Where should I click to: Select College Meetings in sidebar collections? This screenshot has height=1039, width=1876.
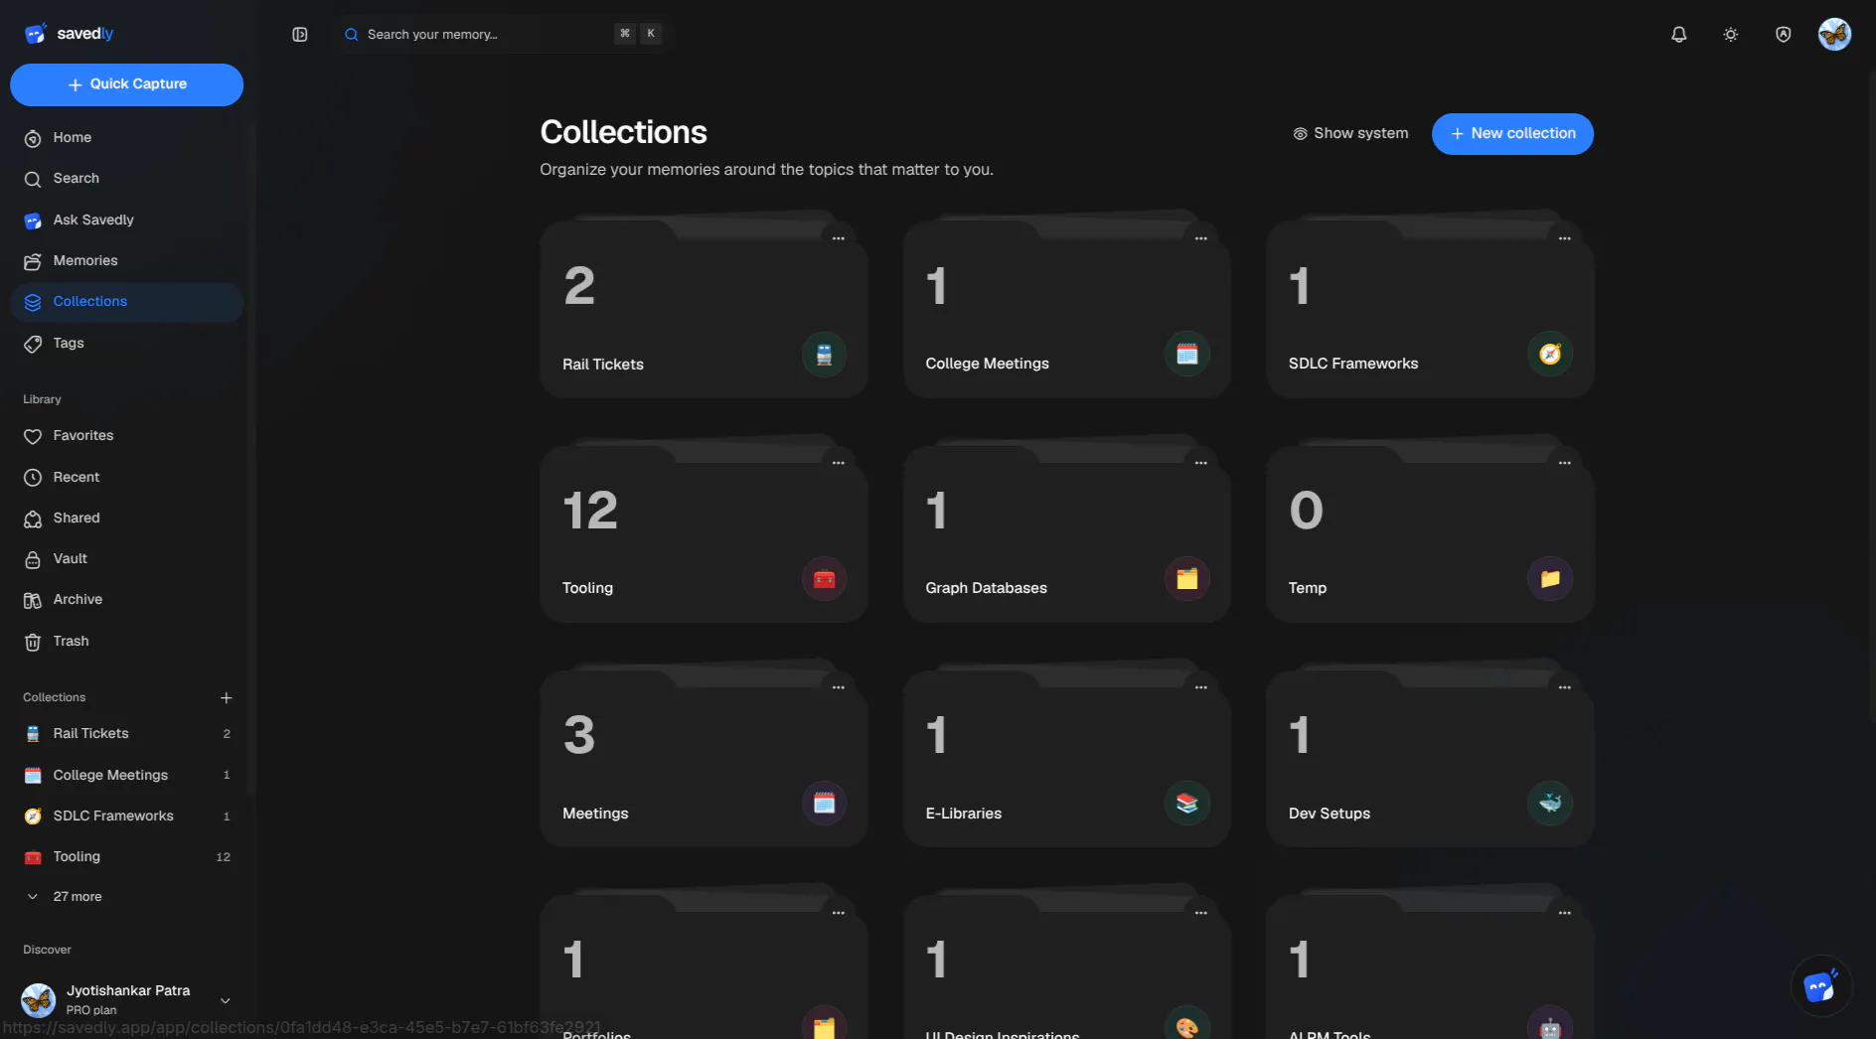coord(126,775)
